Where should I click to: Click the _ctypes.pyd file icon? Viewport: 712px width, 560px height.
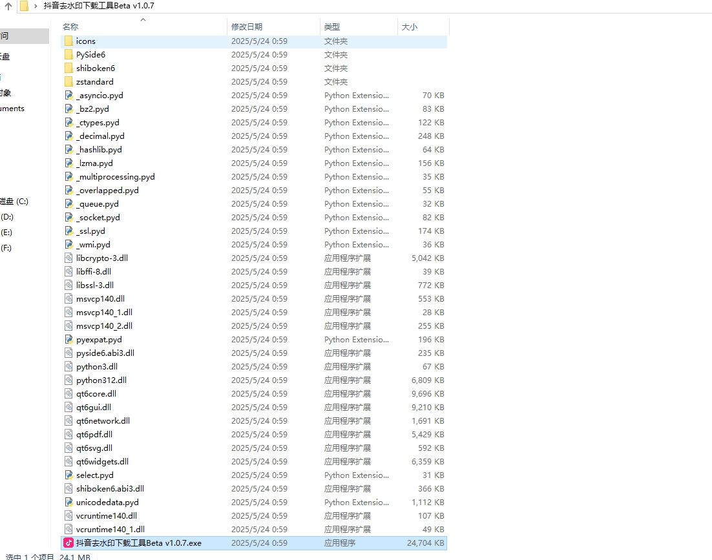tap(68, 123)
